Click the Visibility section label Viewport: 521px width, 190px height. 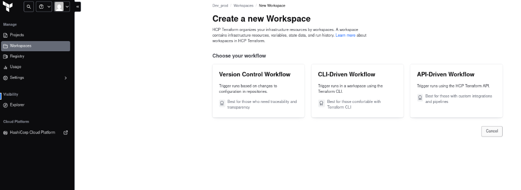tap(11, 94)
